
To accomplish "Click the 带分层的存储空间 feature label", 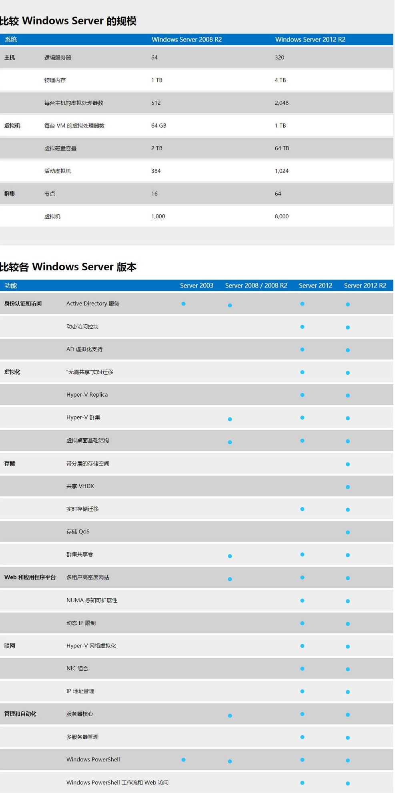I will (88, 463).
